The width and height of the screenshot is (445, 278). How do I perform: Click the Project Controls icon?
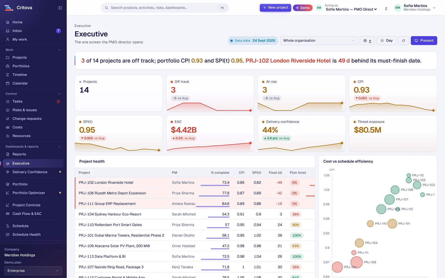(x=8, y=205)
